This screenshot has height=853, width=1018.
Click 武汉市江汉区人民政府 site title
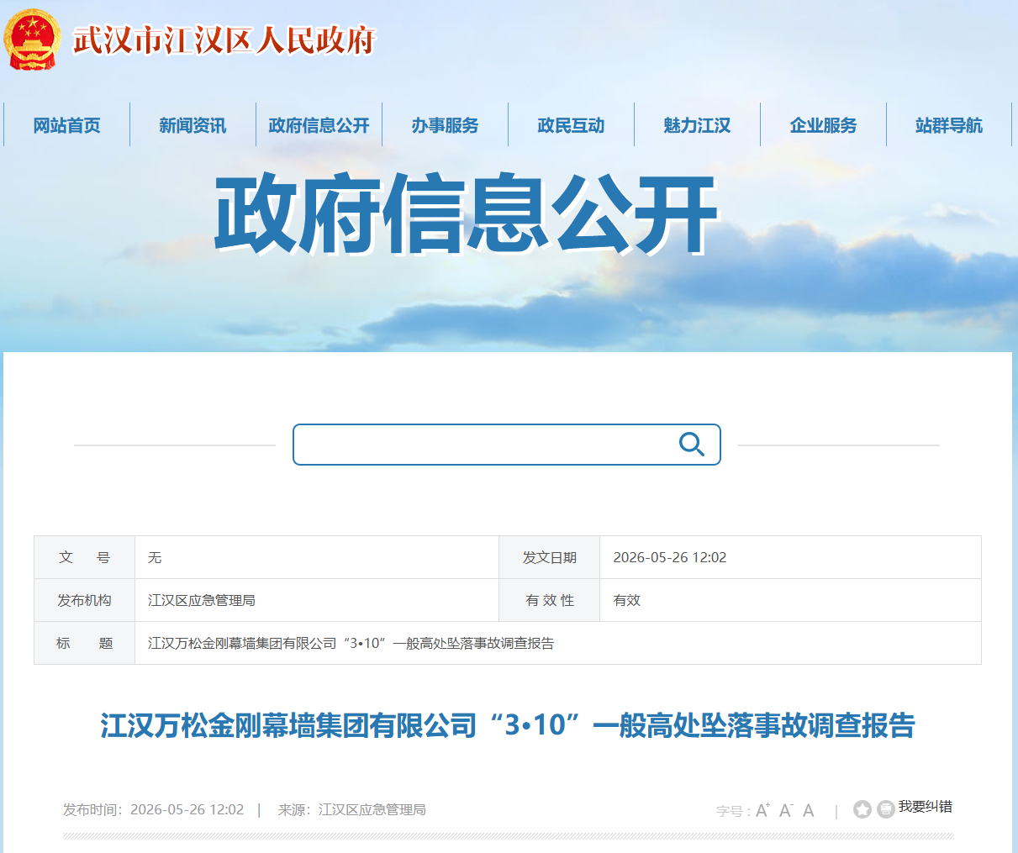[x=224, y=40]
